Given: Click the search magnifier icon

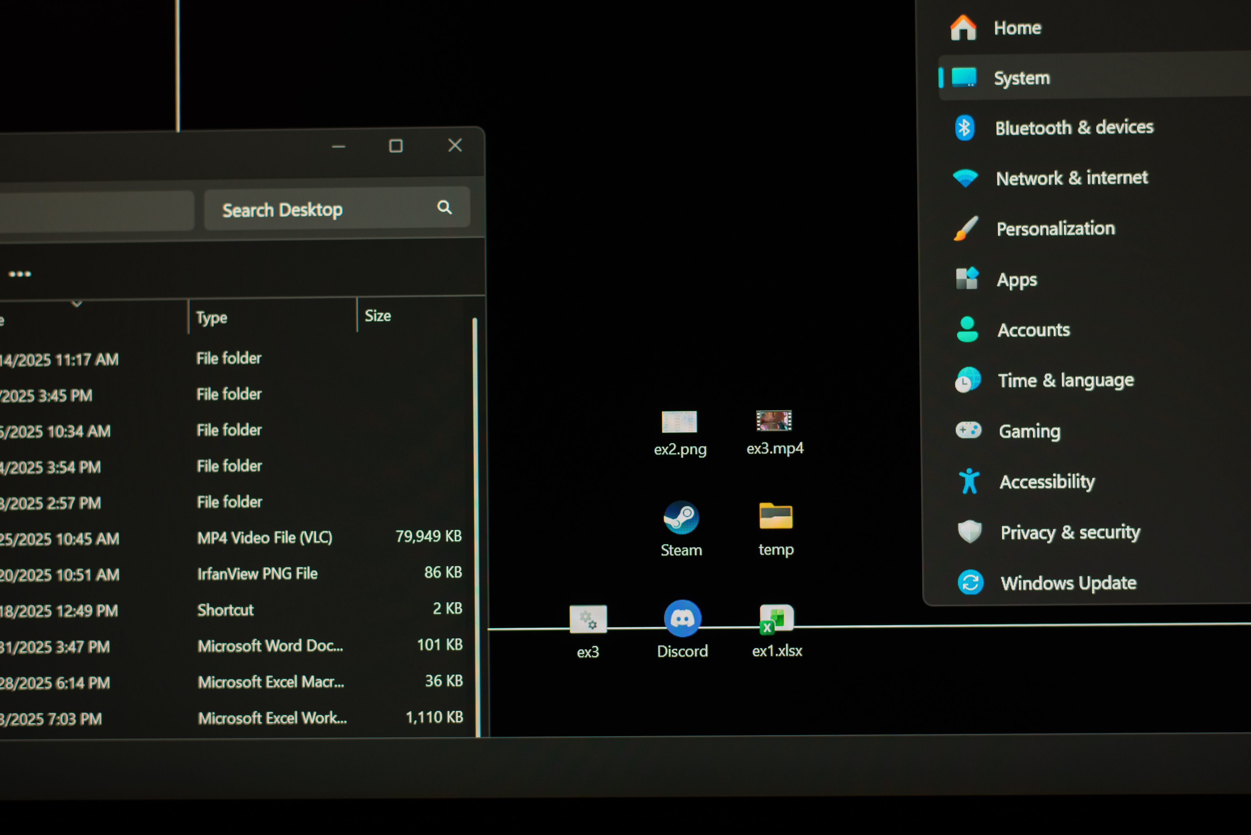Looking at the screenshot, I should (x=444, y=207).
